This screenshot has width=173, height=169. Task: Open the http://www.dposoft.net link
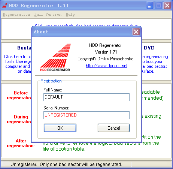click(107, 66)
